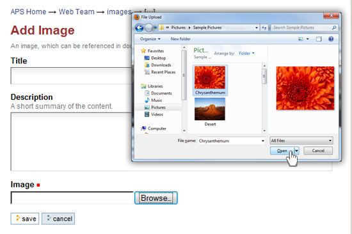Screen dimensions: 352x234
Task: Click in the Title input field
Action: coord(71,75)
